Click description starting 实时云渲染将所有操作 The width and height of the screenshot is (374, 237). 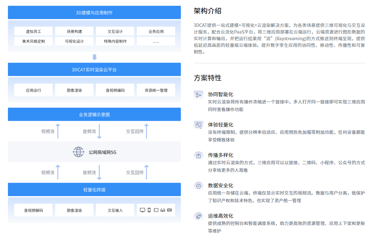point(287,106)
